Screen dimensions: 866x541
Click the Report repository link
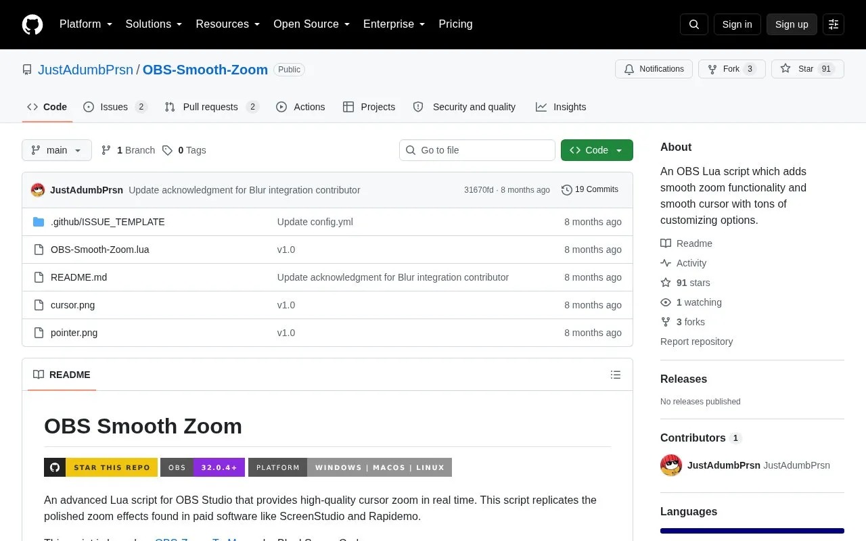[696, 342]
